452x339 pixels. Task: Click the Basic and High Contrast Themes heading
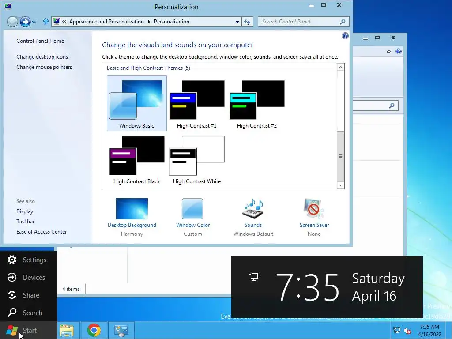click(x=148, y=68)
